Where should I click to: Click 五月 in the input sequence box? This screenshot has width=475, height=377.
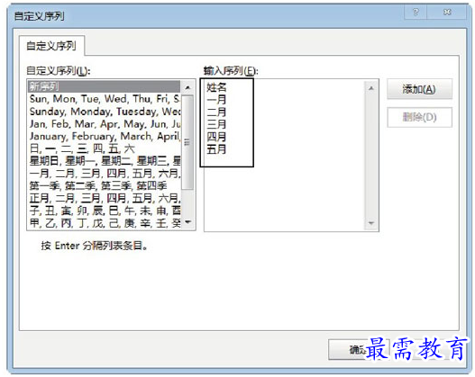click(x=216, y=149)
